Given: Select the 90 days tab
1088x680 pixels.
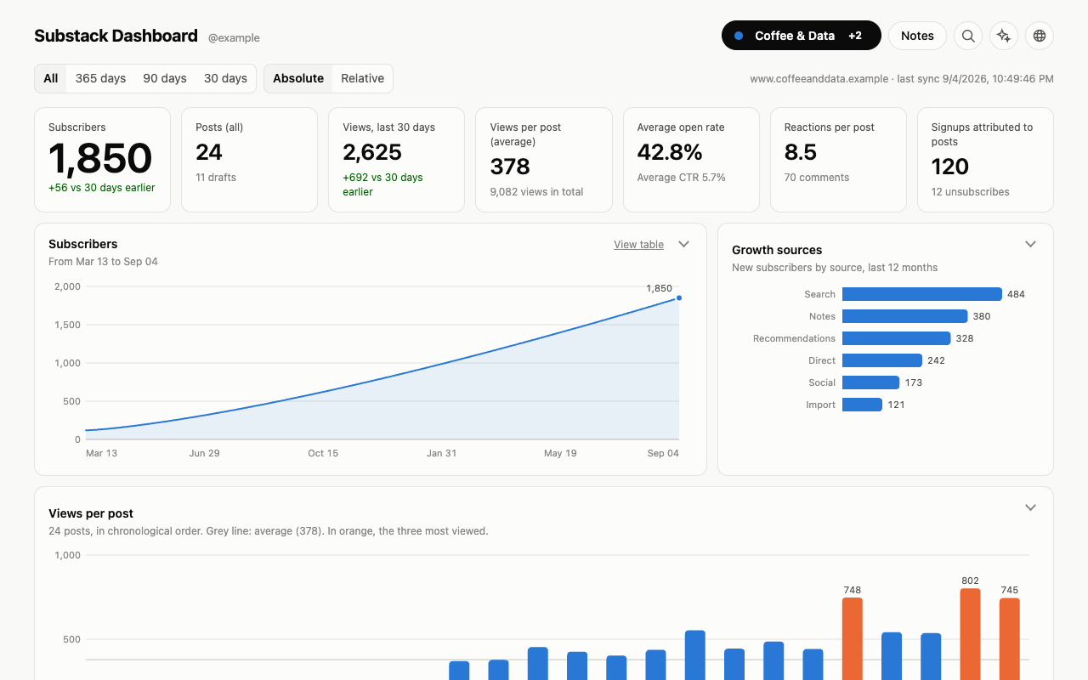Looking at the screenshot, I should (165, 78).
